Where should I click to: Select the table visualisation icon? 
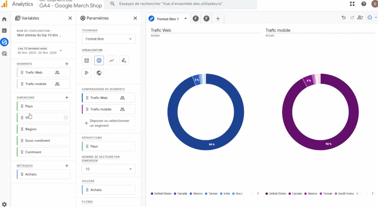pyautogui.click(x=87, y=61)
